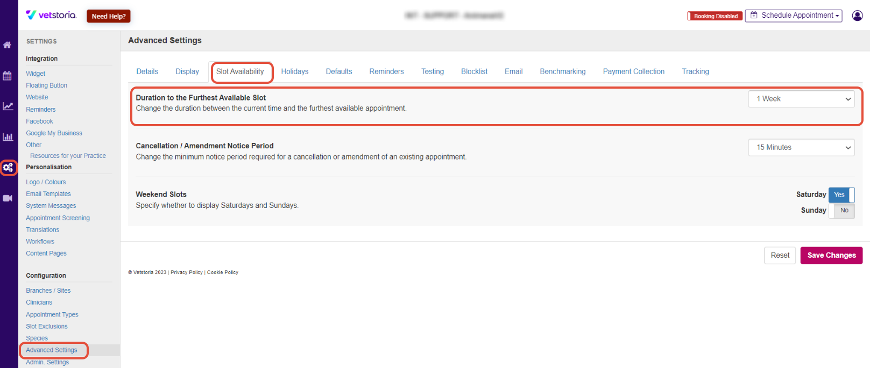
Task: Expand the Schedule Appointment dropdown
Action: [794, 16]
